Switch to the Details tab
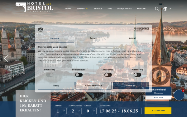Viewport: 187px width, 117px height. coord(93,38)
